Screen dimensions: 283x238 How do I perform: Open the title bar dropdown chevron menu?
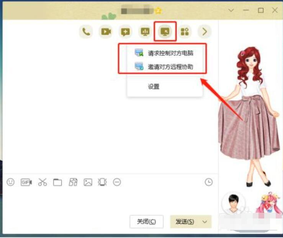click(231, 10)
